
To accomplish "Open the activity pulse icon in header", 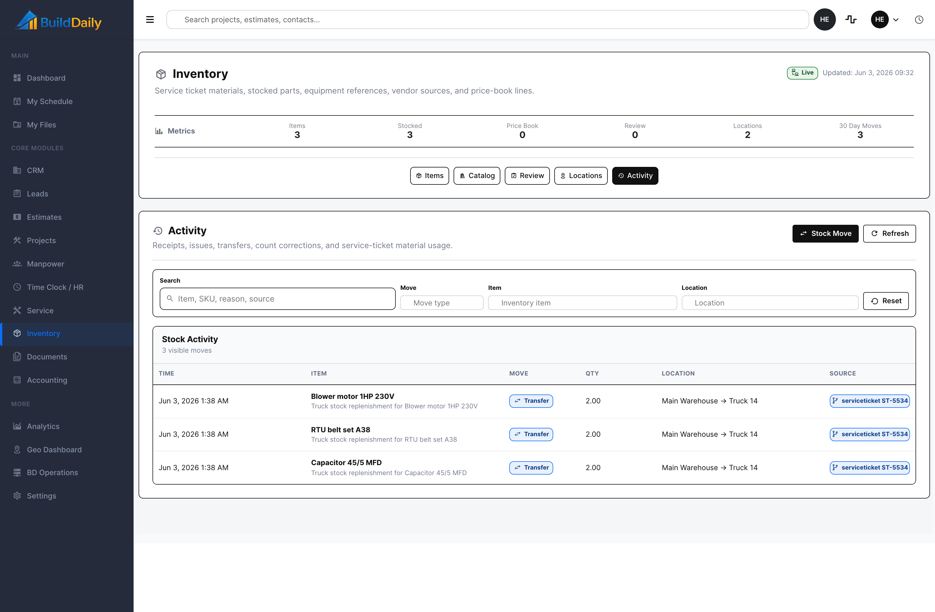I will point(851,20).
